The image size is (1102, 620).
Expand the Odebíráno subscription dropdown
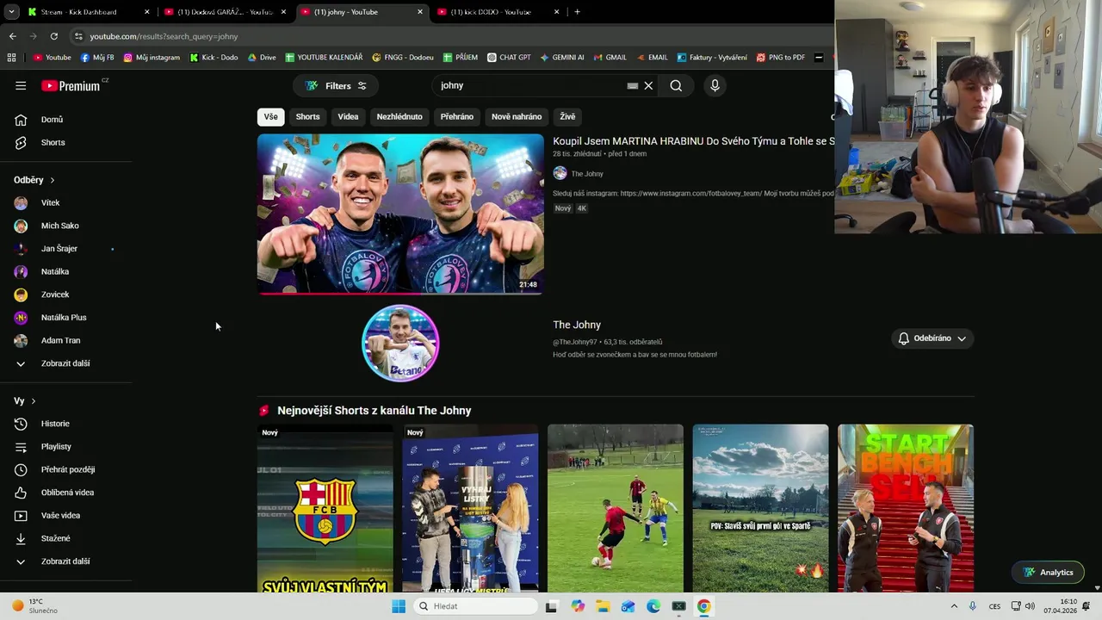pos(932,338)
